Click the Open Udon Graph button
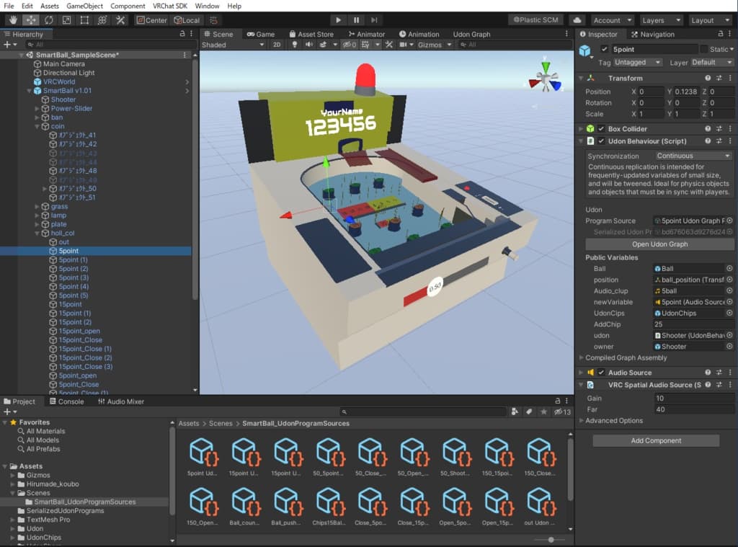Viewport: 738px width, 547px height. click(x=659, y=244)
